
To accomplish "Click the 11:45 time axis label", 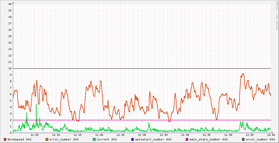I will pos(206,135).
